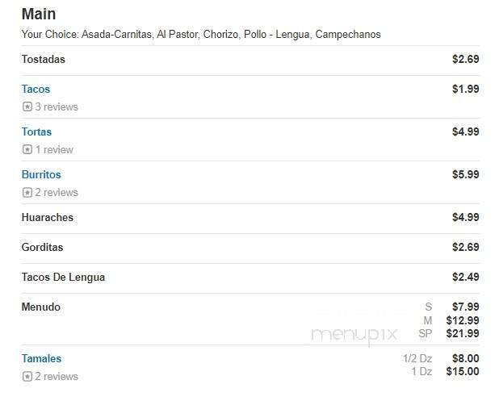The width and height of the screenshot is (499, 401).
Task: Click the Tacos De Lengua entry
Action: (63, 278)
